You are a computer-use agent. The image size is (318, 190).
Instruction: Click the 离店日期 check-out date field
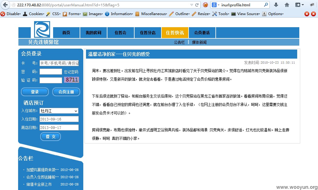click(x=59, y=127)
